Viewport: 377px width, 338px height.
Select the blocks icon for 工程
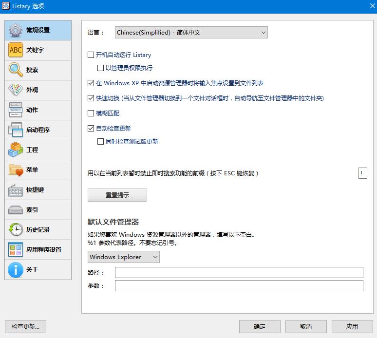16,150
